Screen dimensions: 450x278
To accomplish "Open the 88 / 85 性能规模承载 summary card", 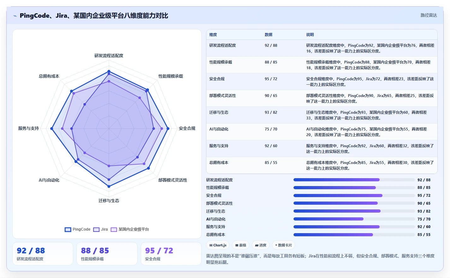I will (107, 254).
